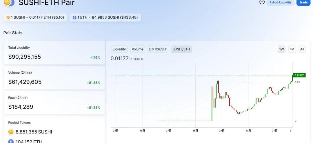
Task: Click the green 0.01177 price axis label
Action: 299,75
